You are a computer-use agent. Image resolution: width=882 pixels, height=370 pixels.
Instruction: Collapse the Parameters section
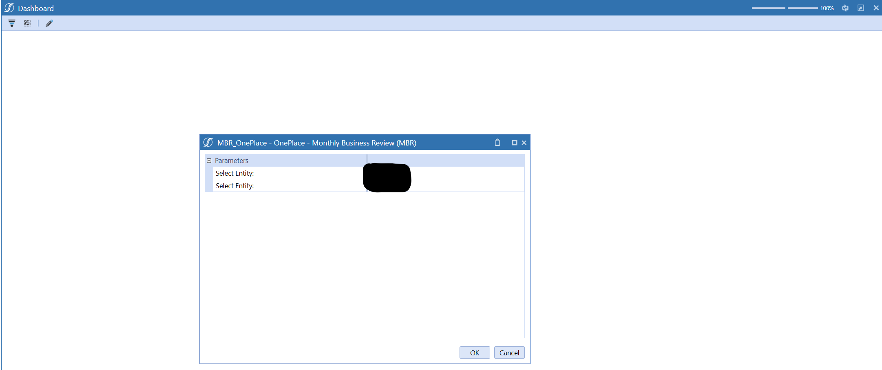tap(209, 160)
